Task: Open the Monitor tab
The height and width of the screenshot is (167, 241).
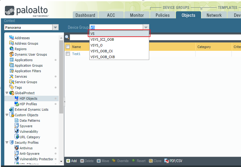Action: point(137,15)
